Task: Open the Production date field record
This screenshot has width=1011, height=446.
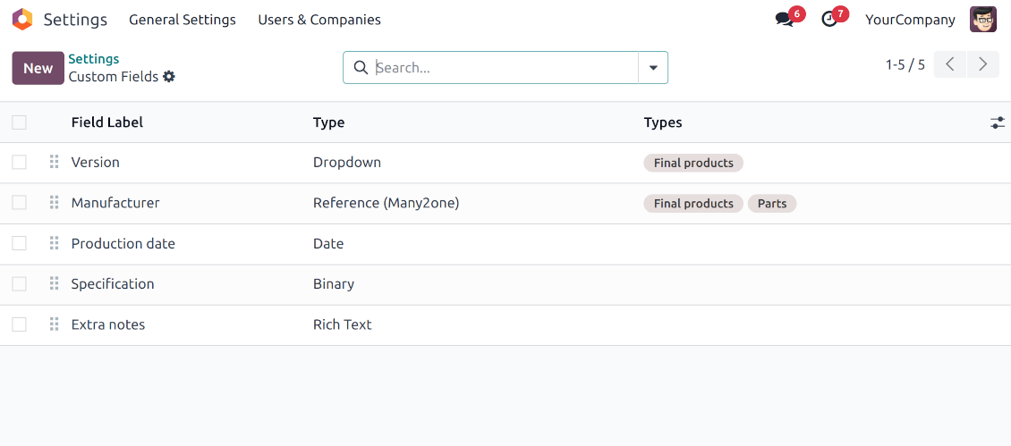Action: pyautogui.click(x=123, y=244)
